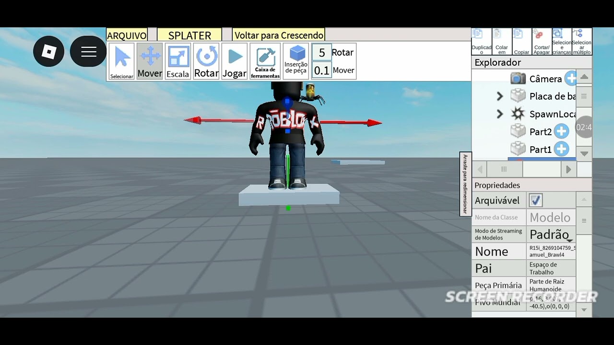This screenshot has height=345, width=614.
Task: Add child to Part1 with plus button
Action: pyautogui.click(x=561, y=149)
